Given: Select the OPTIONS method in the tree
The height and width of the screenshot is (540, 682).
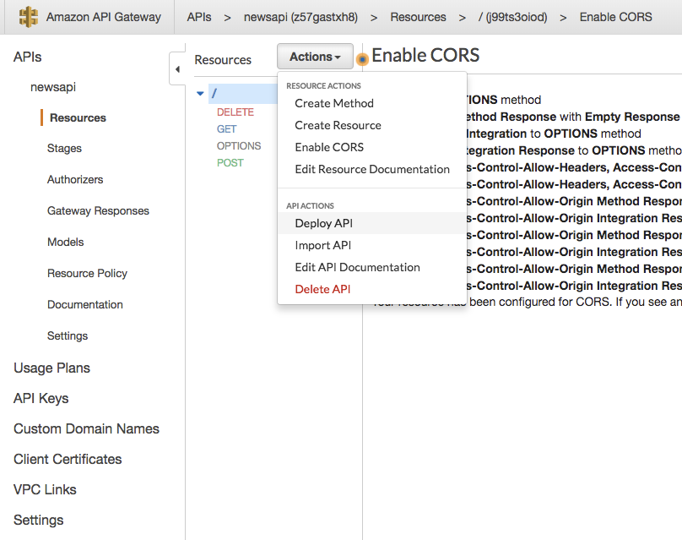Looking at the screenshot, I should (239, 146).
